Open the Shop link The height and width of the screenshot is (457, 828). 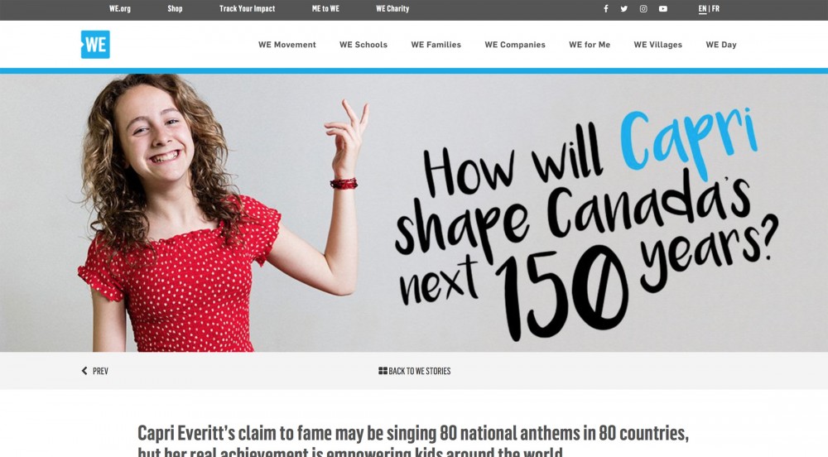pos(175,8)
